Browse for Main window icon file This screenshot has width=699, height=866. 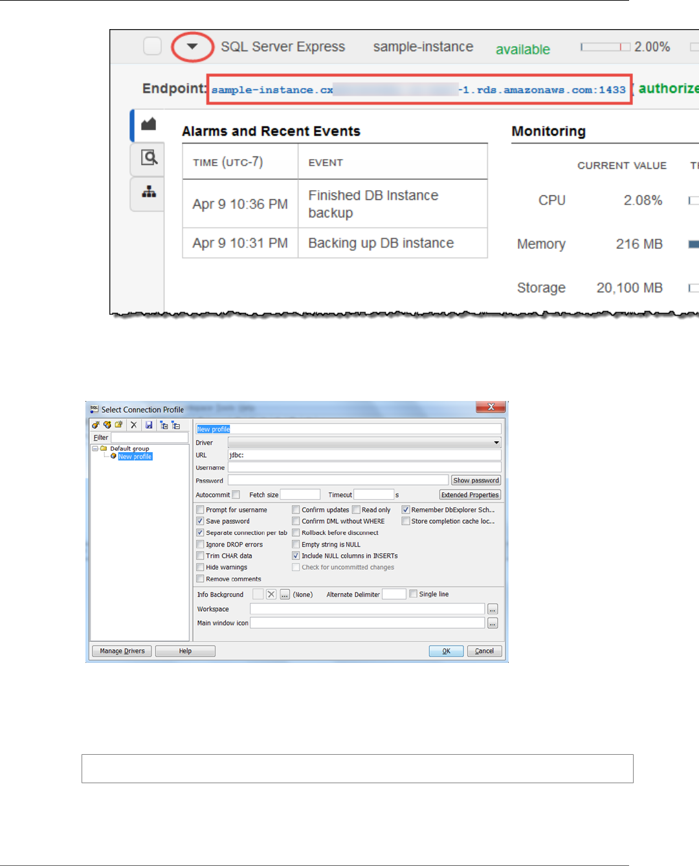pyautogui.click(x=493, y=623)
